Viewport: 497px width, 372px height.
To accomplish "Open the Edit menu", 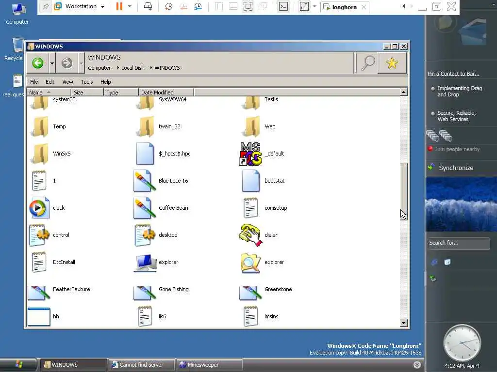I will (50, 82).
